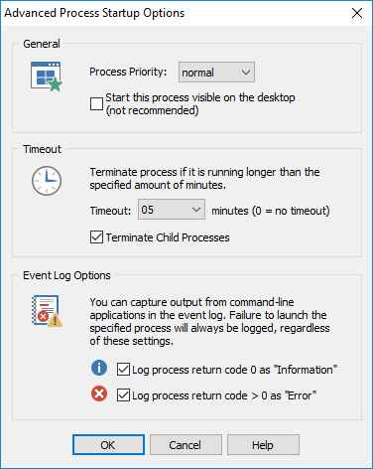Toggle Log return code > 0 as Error
The width and height of the screenshot is (373, 469).
[x=123, y=395]
